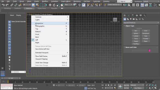Screen dimensions: 160x90
Task: Choose Perspective from the viewport menu
Action: pyautogui.click(x=50, y=23)
